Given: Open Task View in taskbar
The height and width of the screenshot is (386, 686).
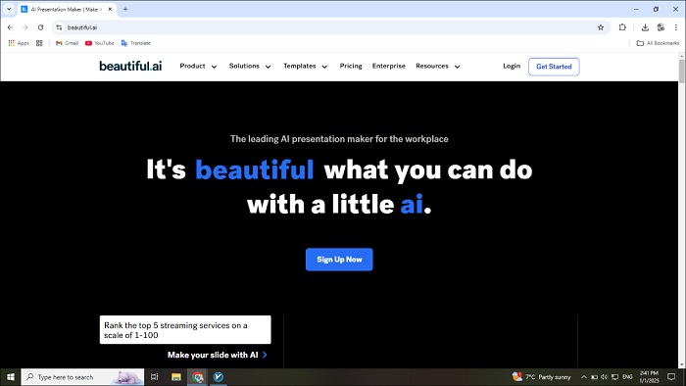Looking at the screenshot, I should tap(155, 377).
